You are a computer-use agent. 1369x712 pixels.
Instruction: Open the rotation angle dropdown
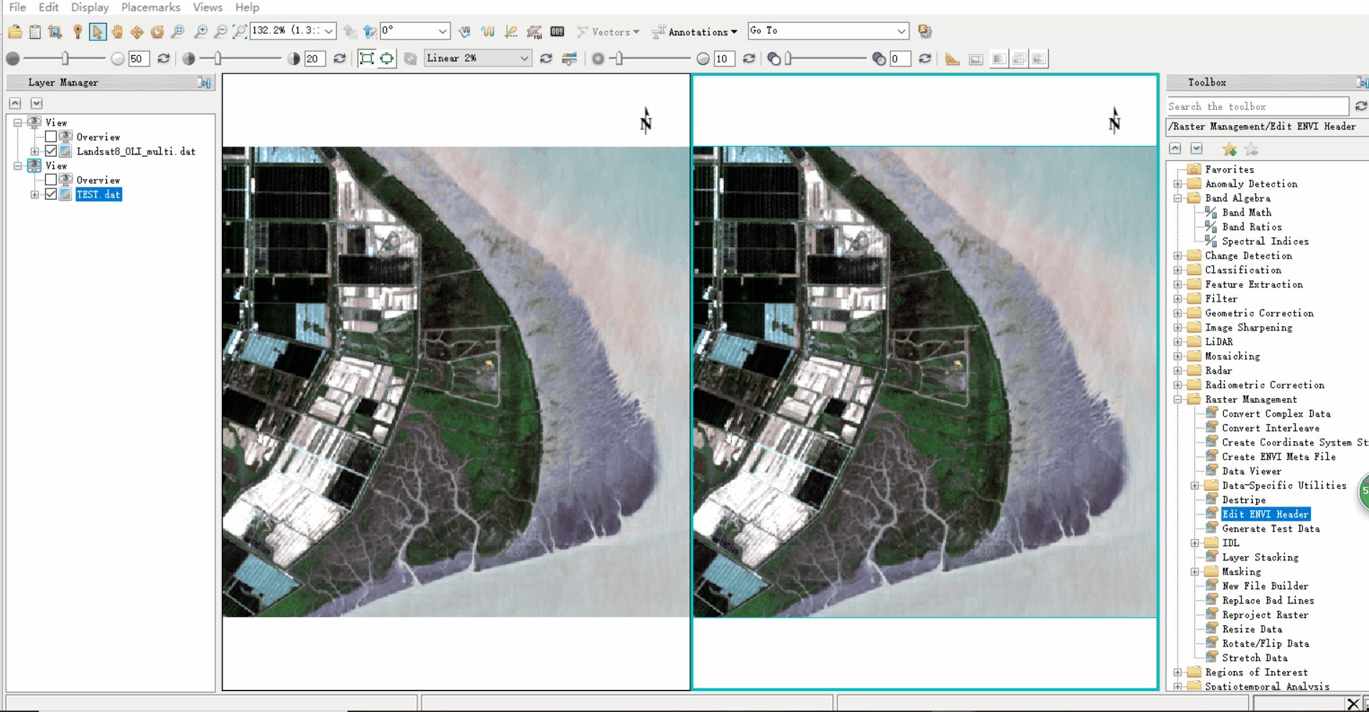pyautogui.click(x=442, y=31)
